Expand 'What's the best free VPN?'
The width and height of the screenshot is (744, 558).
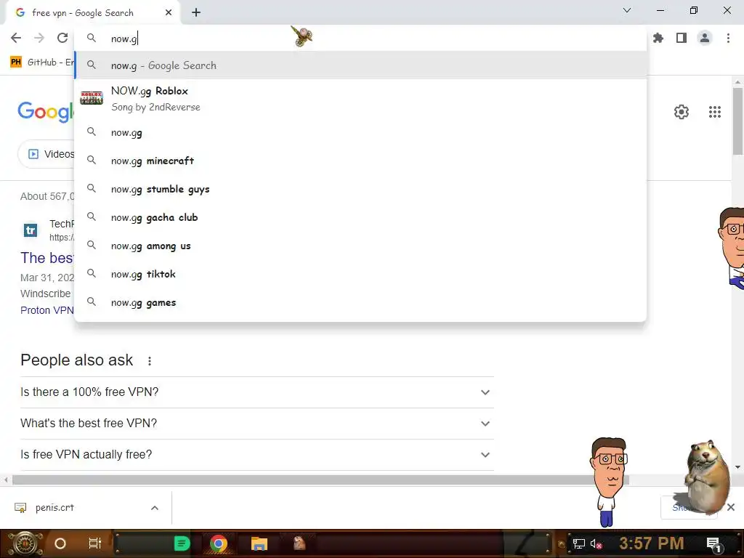coord(256,424)
